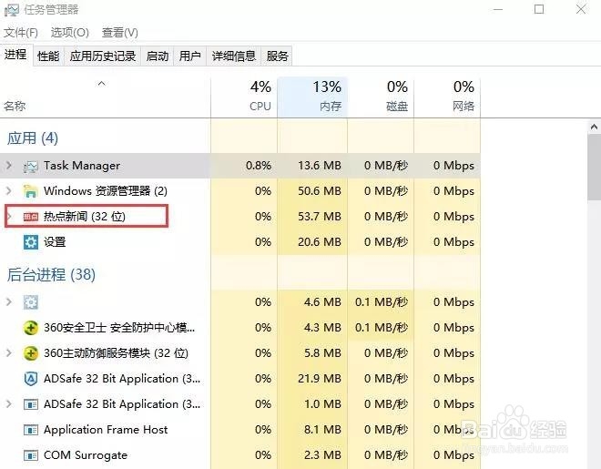Click the 0.8% CPU value
The height and width of the screenshot is (469, 601).
(259, 166)
